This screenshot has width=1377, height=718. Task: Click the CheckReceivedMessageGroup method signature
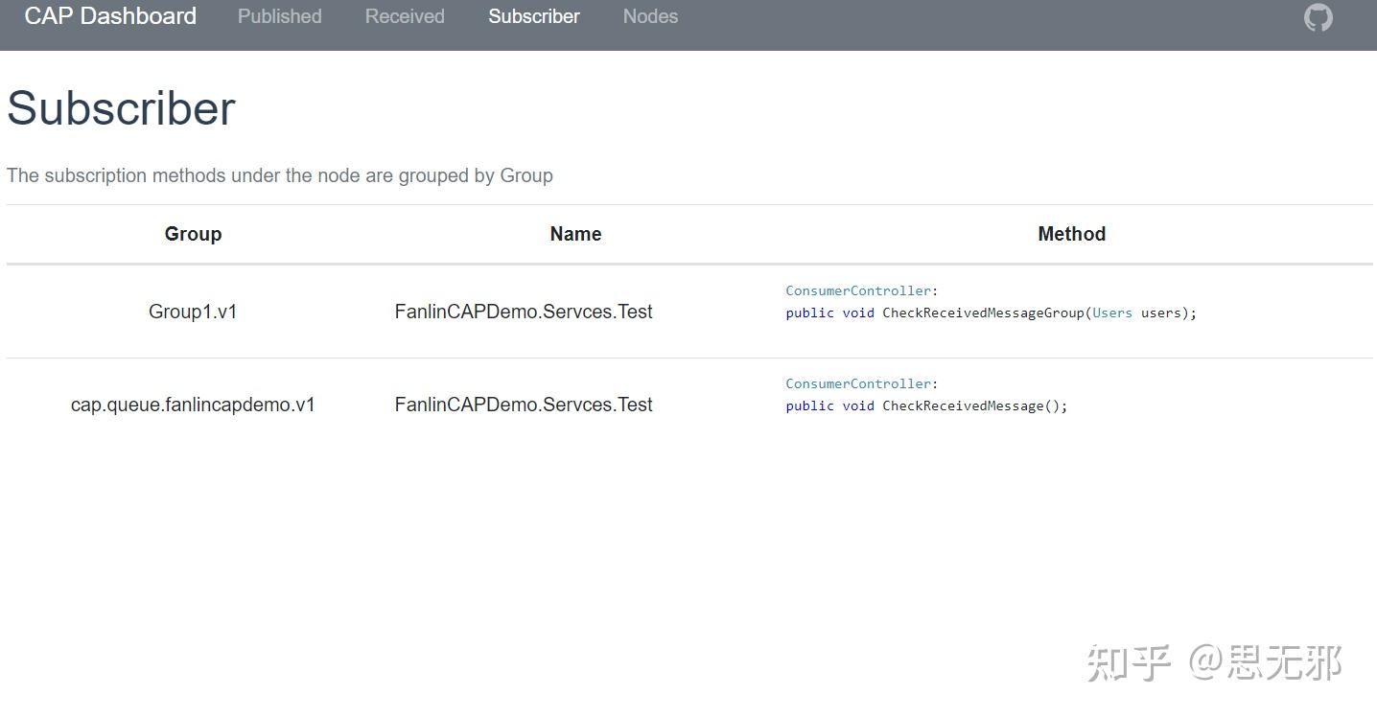tap(982, 313)
